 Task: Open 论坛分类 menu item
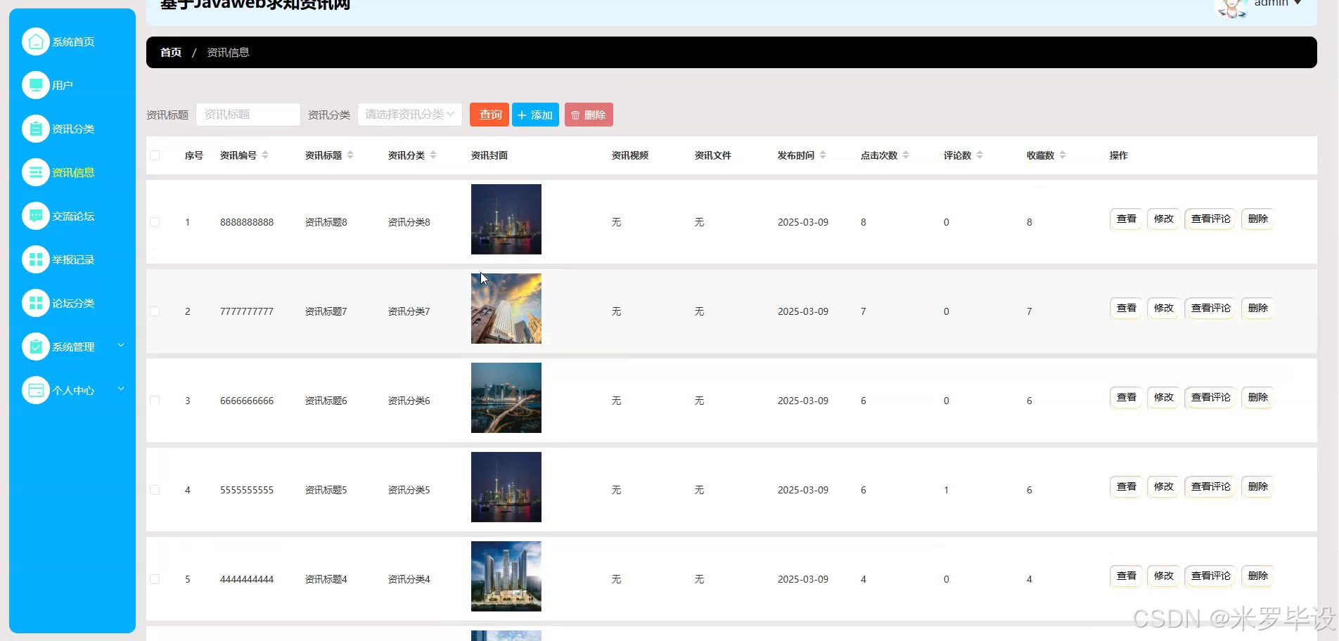coord(72,303)
